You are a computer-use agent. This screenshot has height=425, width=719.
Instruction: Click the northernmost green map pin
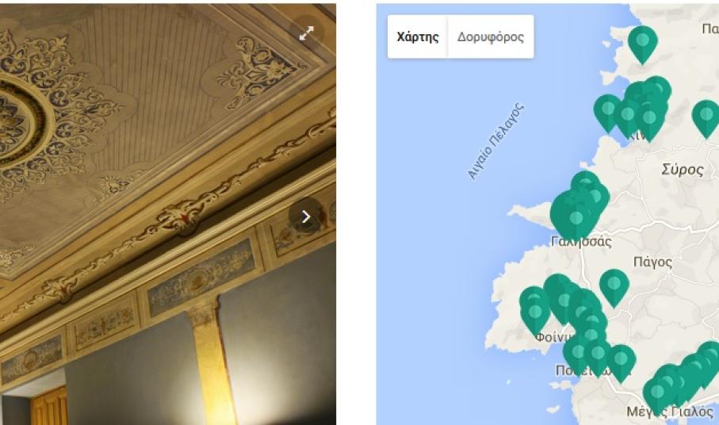642,45
